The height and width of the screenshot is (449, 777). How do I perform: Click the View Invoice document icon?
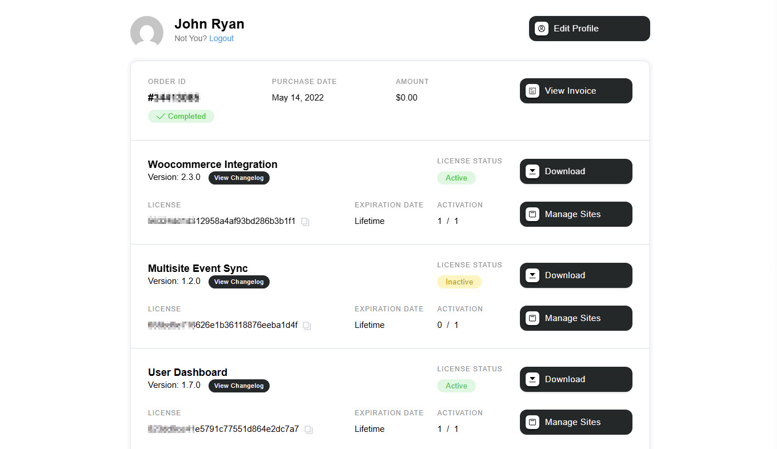pyautogui.click(x=532, y=91)
